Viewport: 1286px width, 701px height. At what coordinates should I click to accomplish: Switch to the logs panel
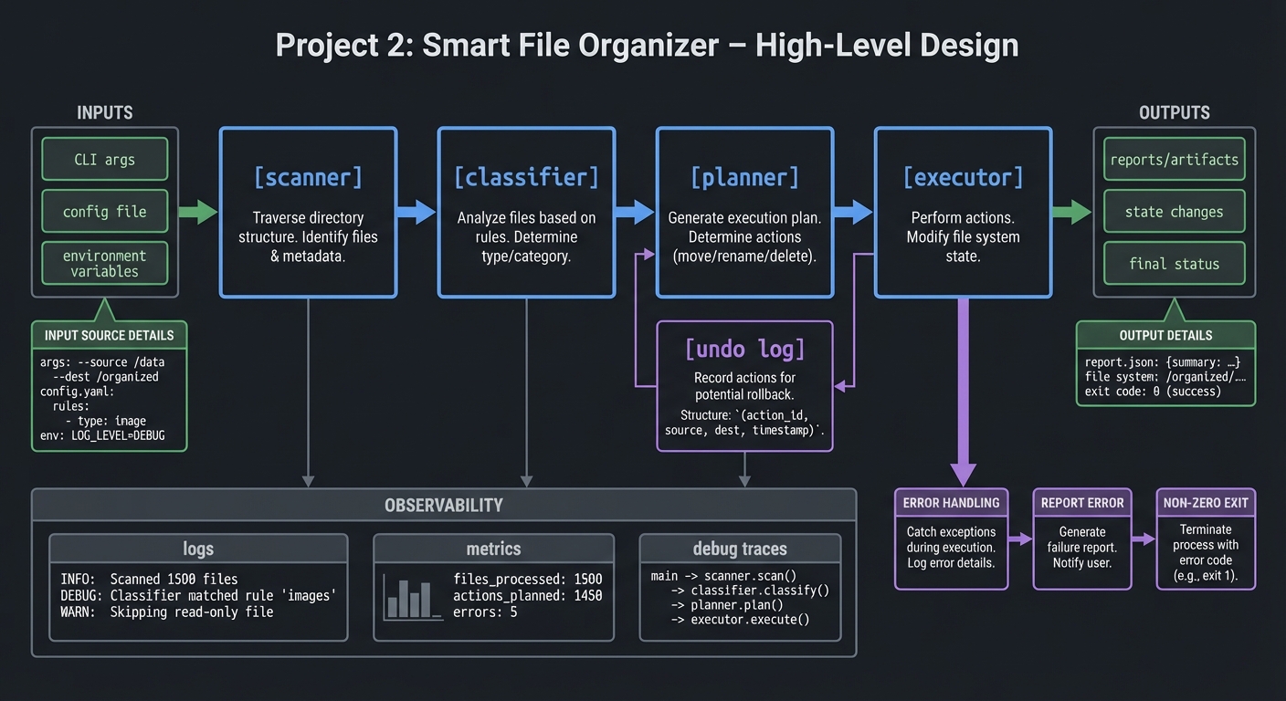(x=198, y=549)
